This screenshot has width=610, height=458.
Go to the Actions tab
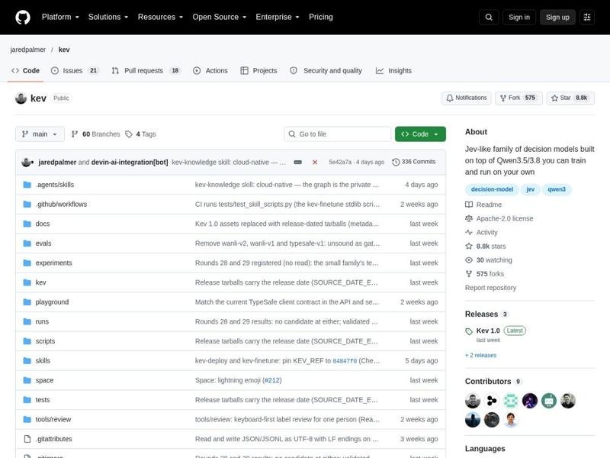click(x=210, y=71)
